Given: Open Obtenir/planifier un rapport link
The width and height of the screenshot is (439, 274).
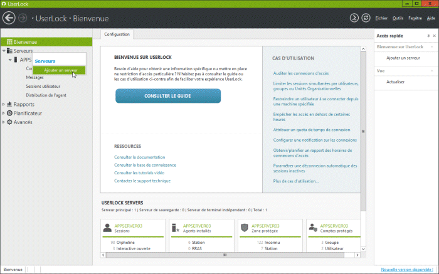Looking at the screenshot, I should [x=312, y=153].
